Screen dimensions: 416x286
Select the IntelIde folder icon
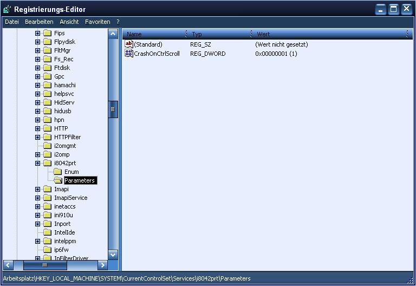47,232
